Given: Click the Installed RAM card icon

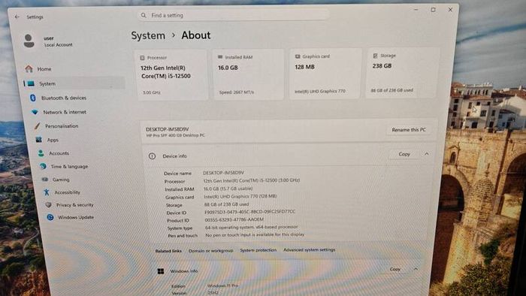Looking at the screenshot, I should click(x=220, y=57).
